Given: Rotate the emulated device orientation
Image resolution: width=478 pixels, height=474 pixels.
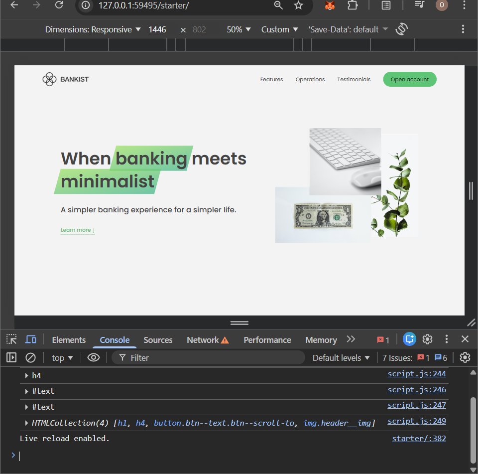Looking at the screenshot, I should [x=401, y=29].
